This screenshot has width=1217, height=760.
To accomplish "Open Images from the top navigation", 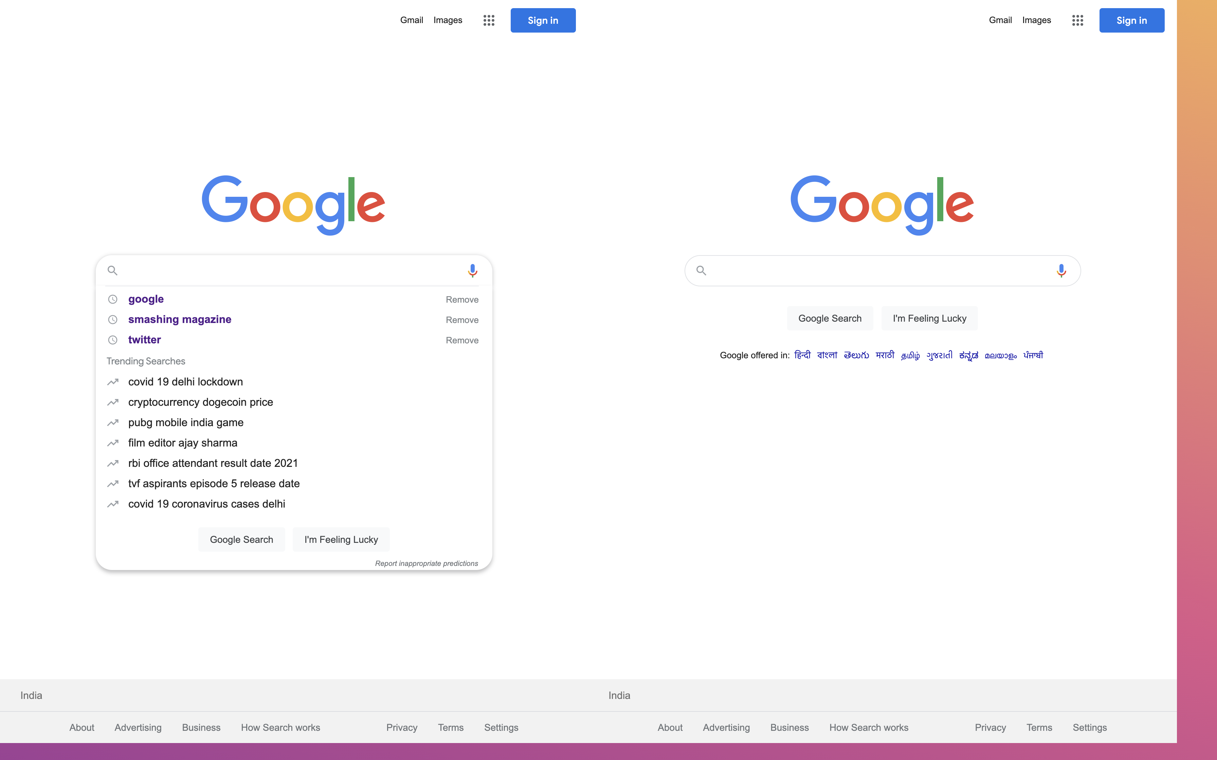I will 448,20.
